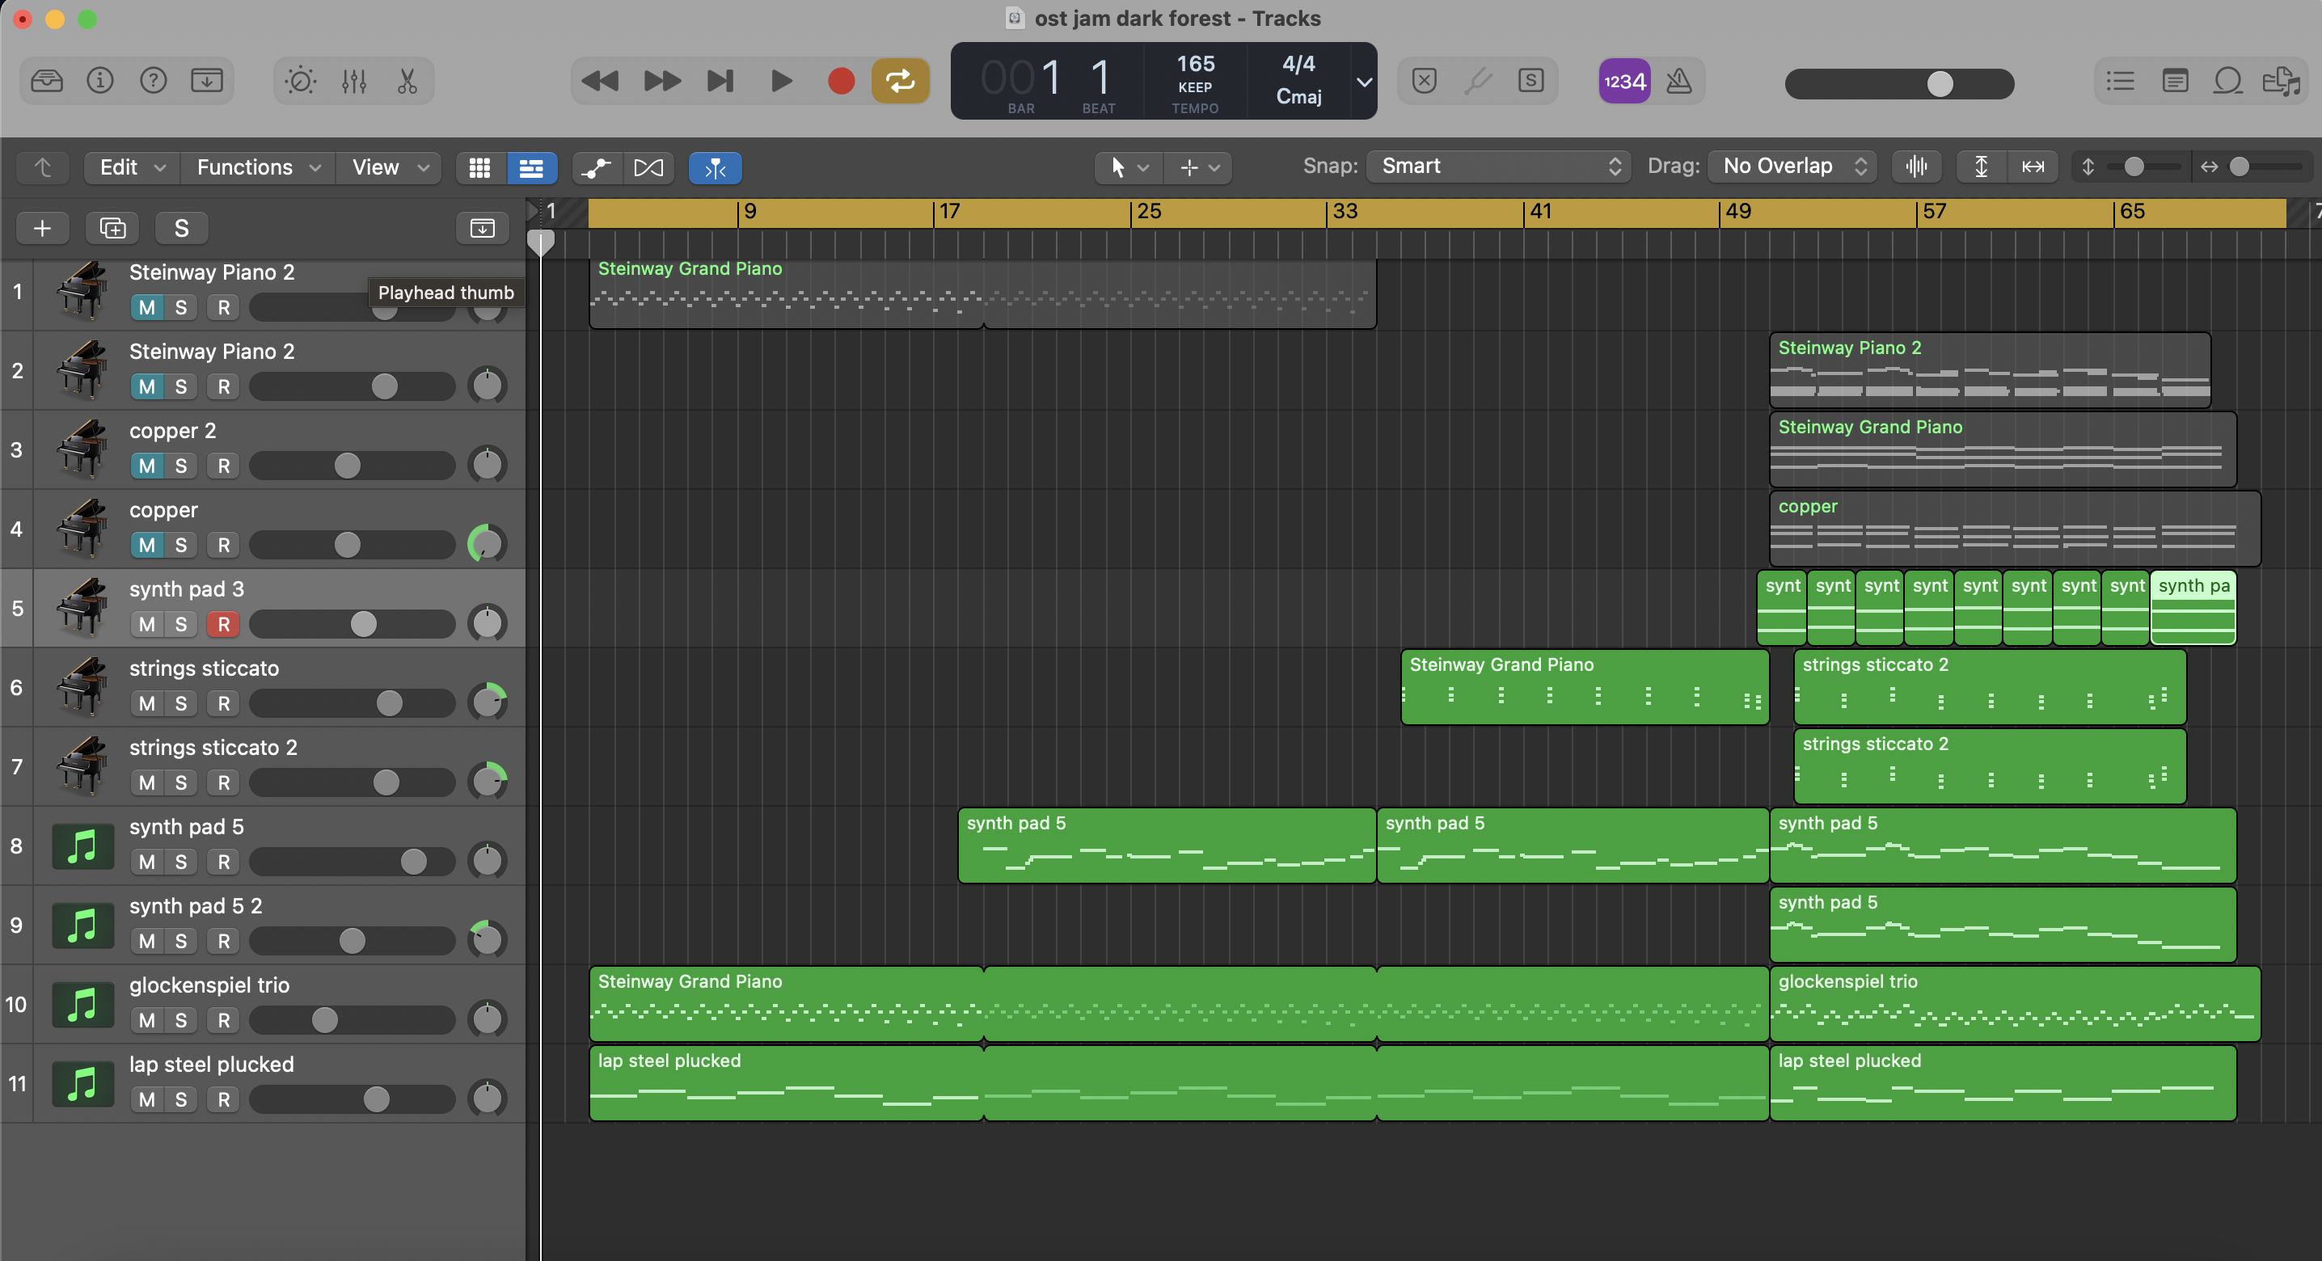Open the Smart Controls dial icon
The height and width of the screenshot is (1261, 2322).
point(300,81)
